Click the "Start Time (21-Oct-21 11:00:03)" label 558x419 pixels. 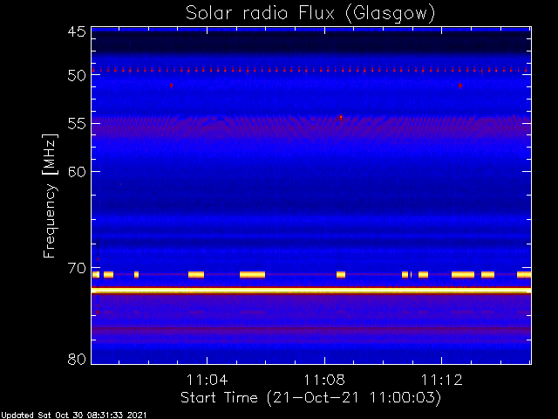coord(310,398)
